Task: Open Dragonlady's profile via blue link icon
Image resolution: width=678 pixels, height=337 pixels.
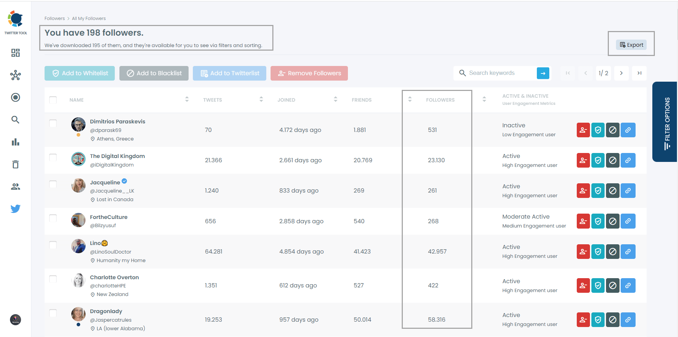Action: point(628,320)
